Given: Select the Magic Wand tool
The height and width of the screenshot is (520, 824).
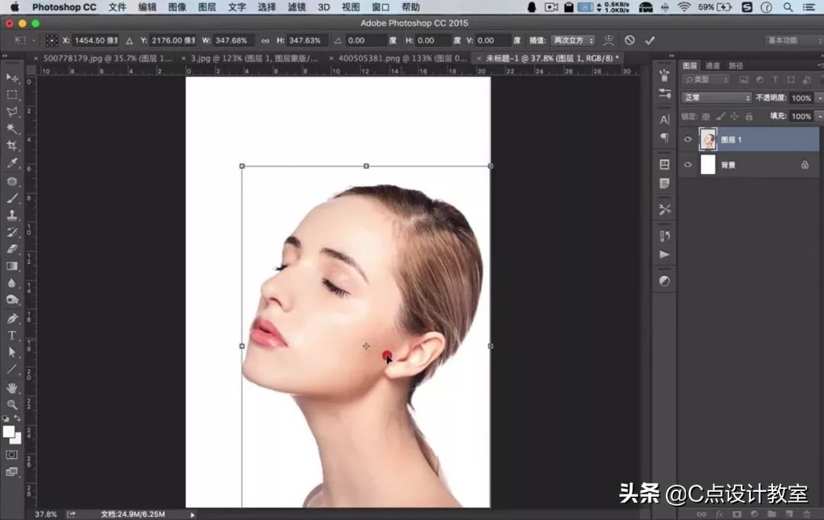Looking at the screenshot, I should click(x=12, y=129).
